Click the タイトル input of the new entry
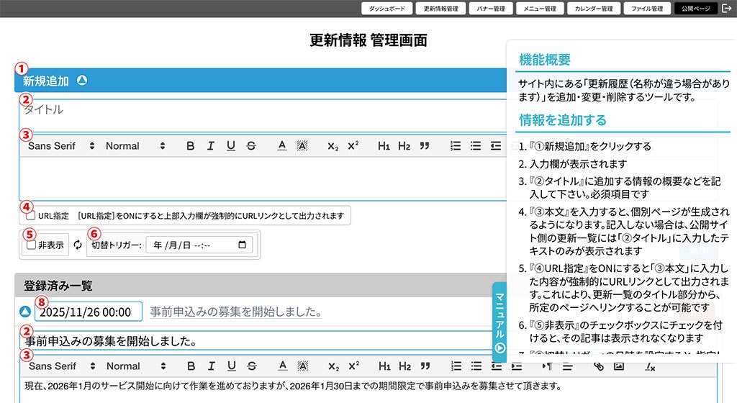This screenshot has width=737, height=403. (x=263, y=115)
